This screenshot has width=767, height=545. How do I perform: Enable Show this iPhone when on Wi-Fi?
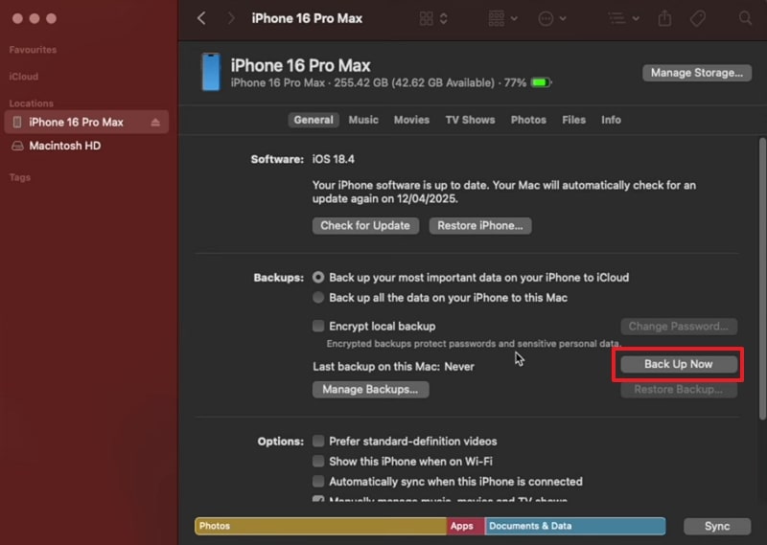click(x=318, y=462)
